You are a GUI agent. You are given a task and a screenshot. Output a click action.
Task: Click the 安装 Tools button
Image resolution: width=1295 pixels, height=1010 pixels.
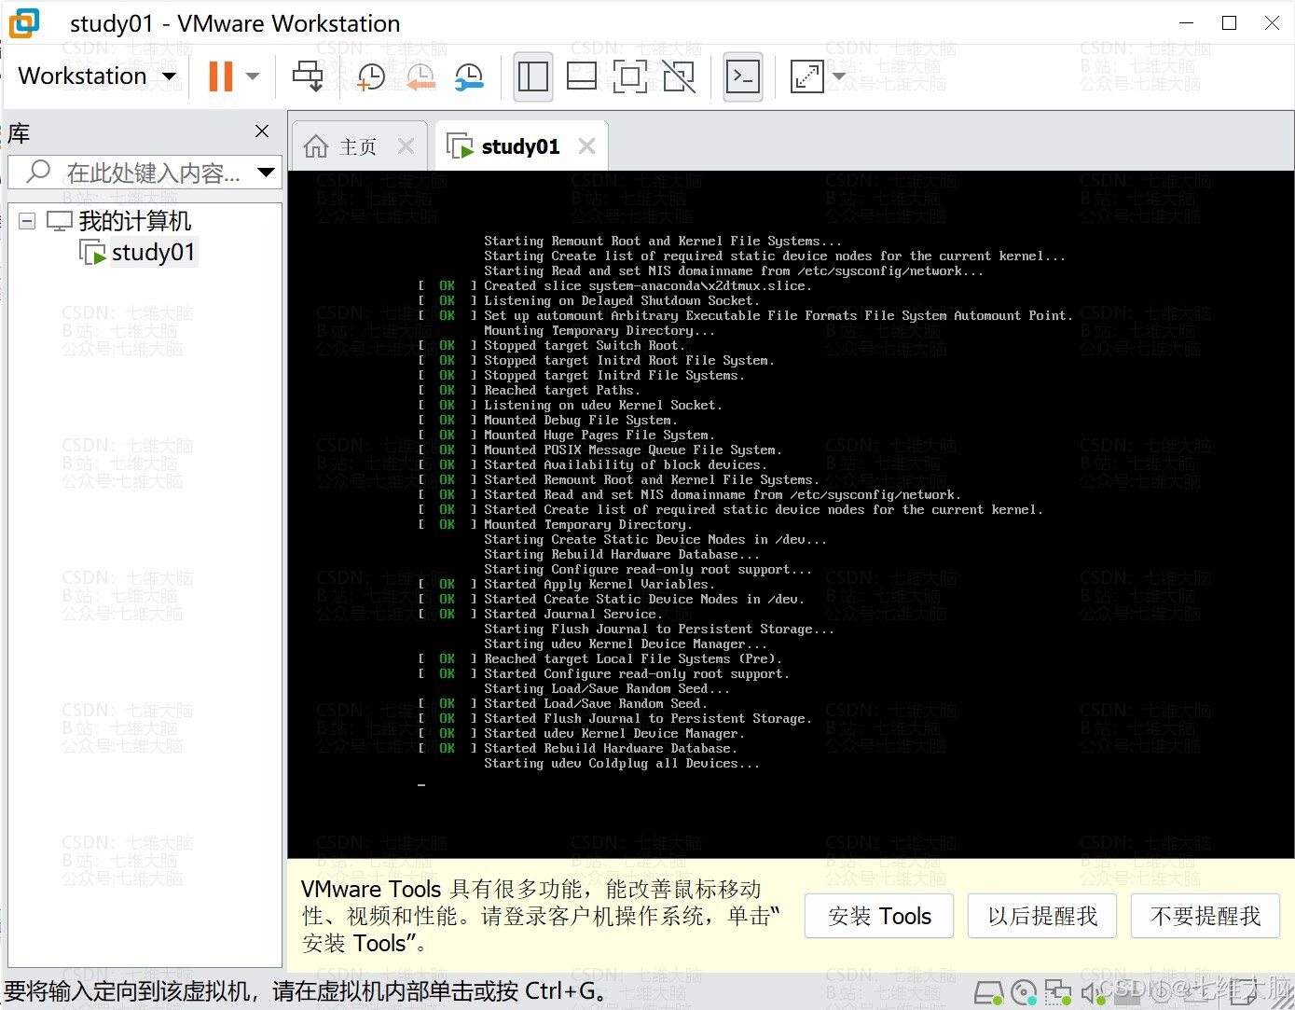tap(879, 916)
